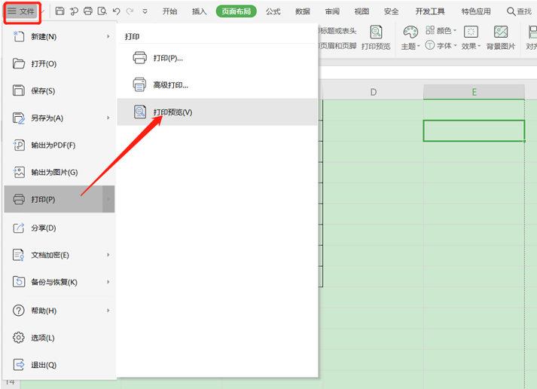Click the selected cell in column E
This screenshot has height=389, width=537.
point(474,130)
